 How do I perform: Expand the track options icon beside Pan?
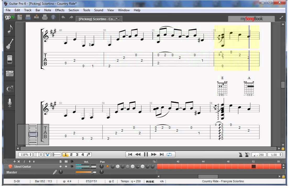pos(154,161)
